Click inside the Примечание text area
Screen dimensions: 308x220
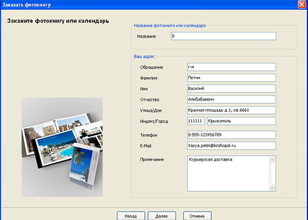(228, 174)
